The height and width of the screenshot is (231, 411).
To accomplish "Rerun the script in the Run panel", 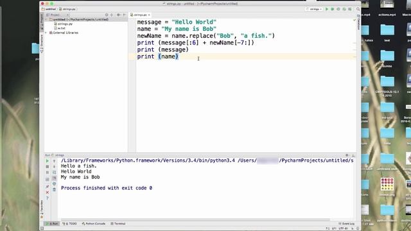I will (x=48, y=161).
